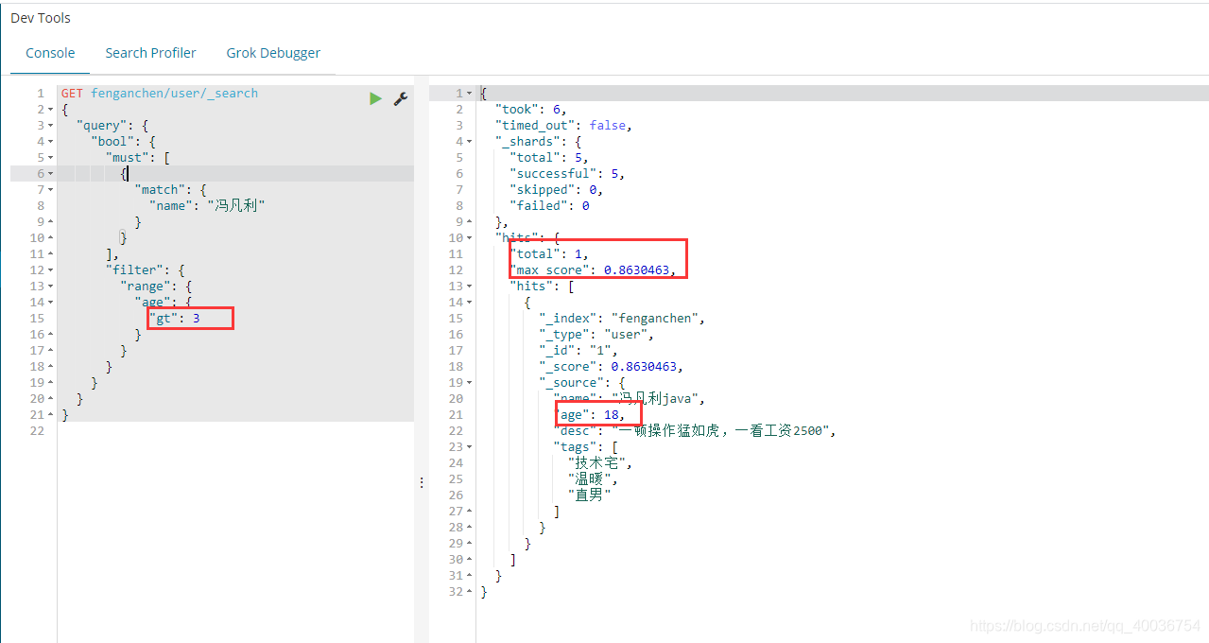Click the "_id": "1" line

[x=579, y=351]
